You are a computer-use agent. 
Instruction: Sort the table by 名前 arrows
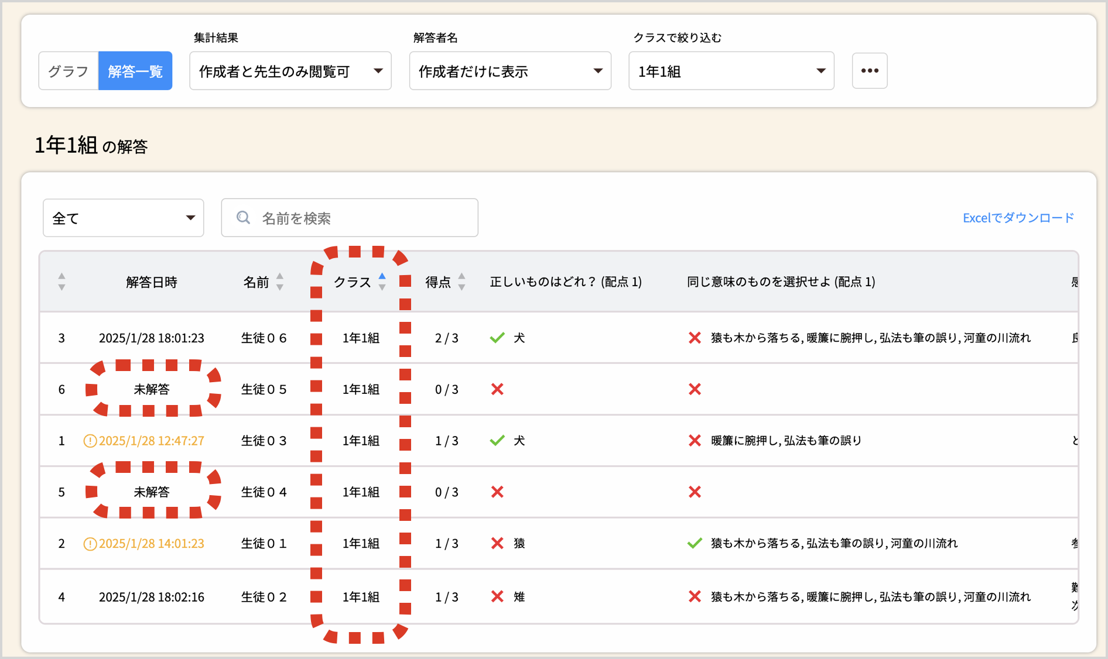tap(280, 282)
